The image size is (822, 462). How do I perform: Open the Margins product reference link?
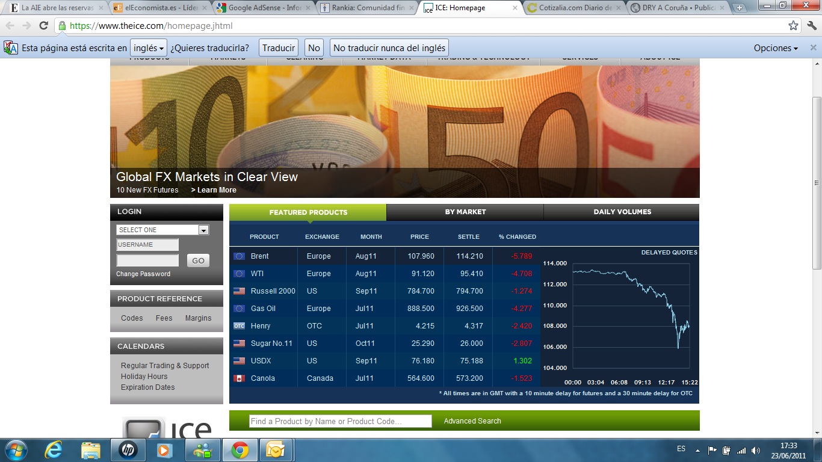click(x=199, y=318)
